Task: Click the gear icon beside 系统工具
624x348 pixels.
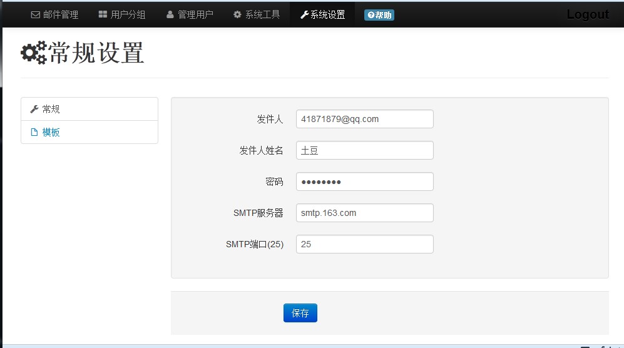Action: point(237,14)
